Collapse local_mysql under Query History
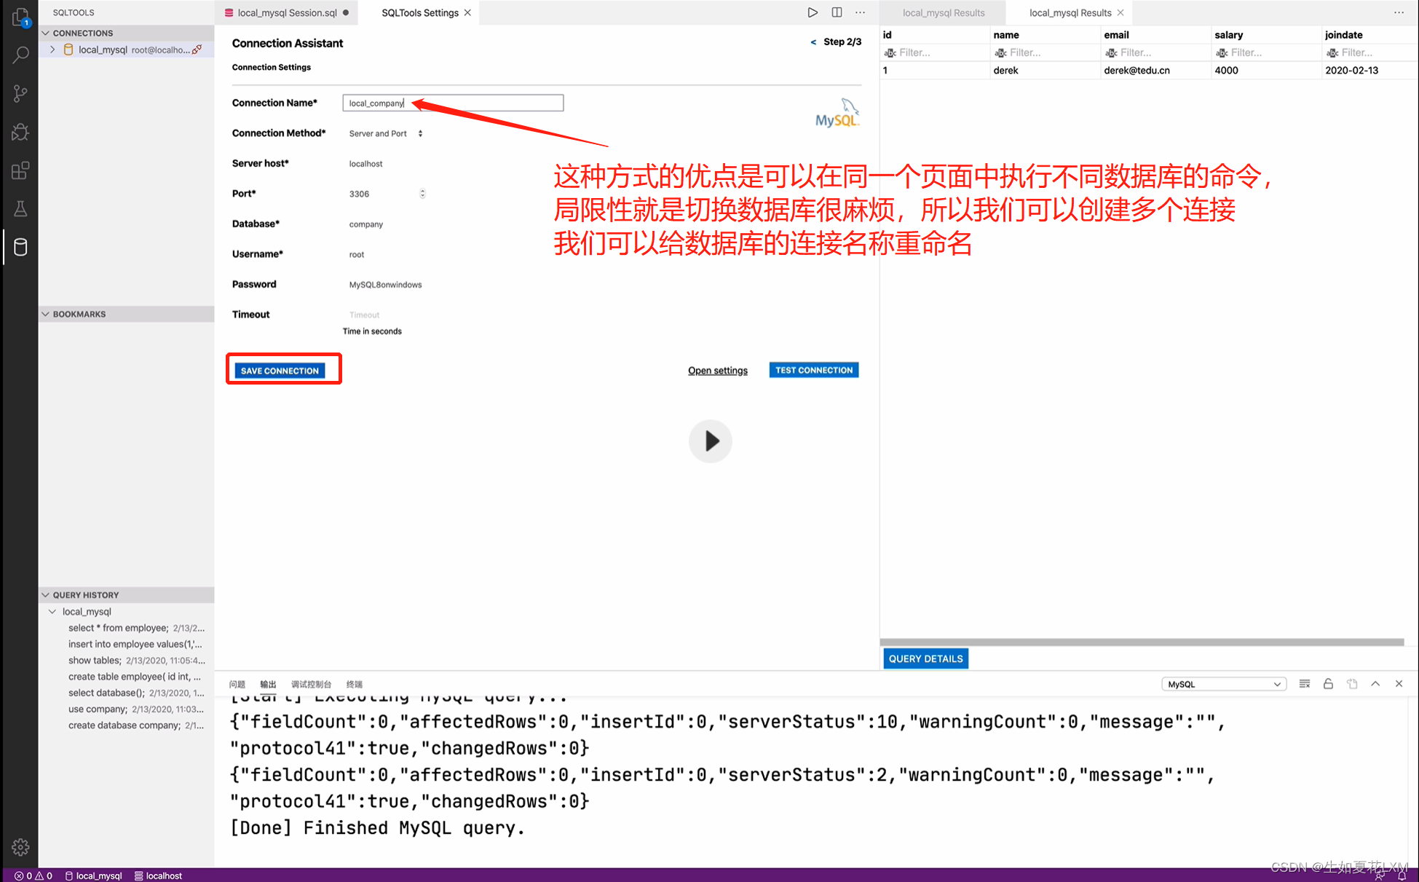The height and width of the screenshot is (882, 1419). pos(52,612)
